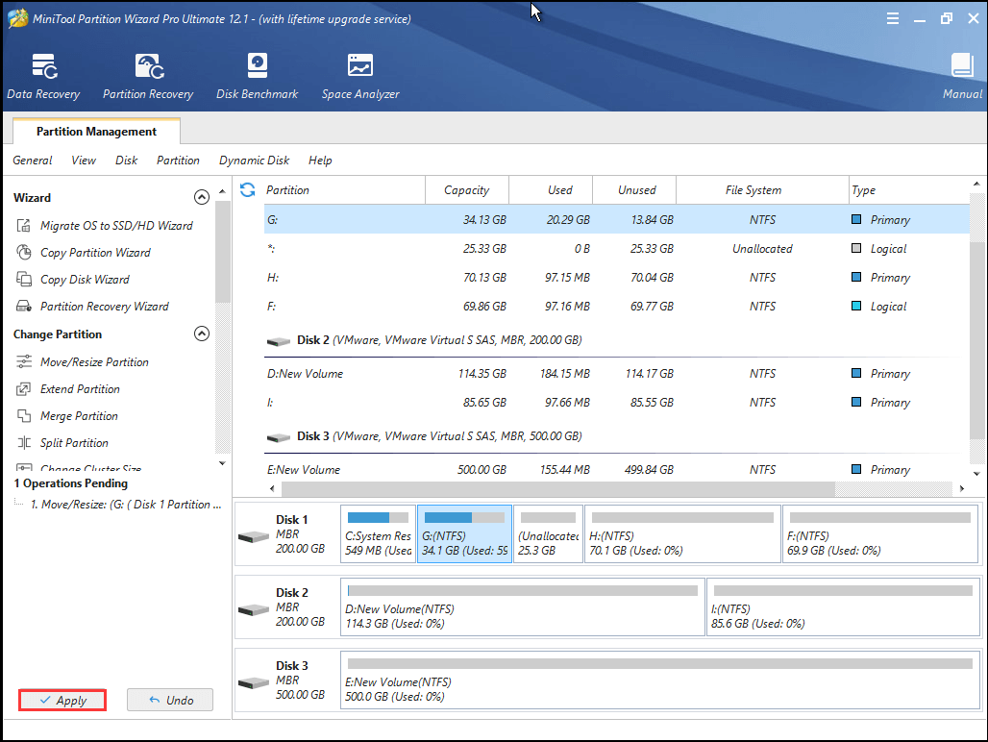Select the E:New Volume row

[x=616, y=469]
